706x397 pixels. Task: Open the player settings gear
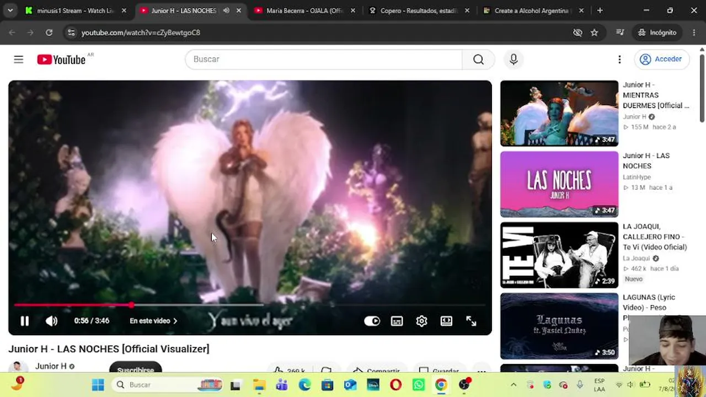coord(422,321)
